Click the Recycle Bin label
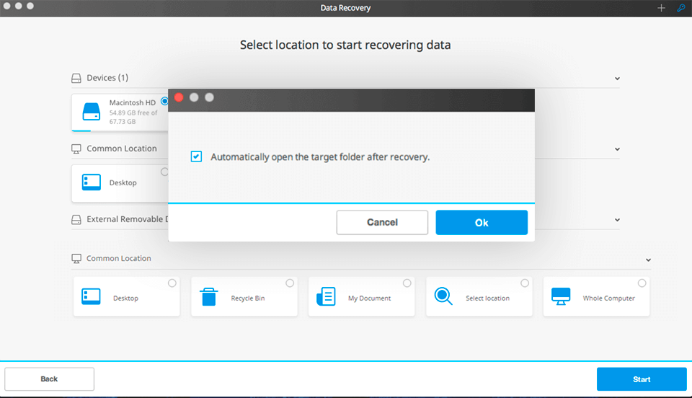This screenshot has height=398, width=692. coord(247,298)
